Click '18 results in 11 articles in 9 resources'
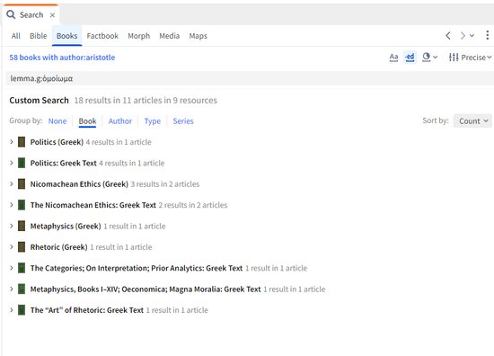Viewport: 494px width, 356px height. [146, 101]
